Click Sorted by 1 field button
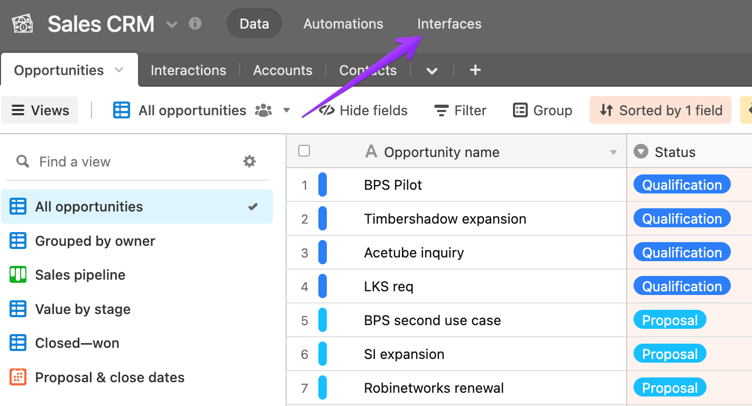The height and width of the screenshot is (406, 752). pos(661,110)
